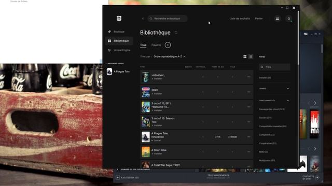Toggle the Compatibilité manette filter
The image size is (332, 186).
click(272, 126)
